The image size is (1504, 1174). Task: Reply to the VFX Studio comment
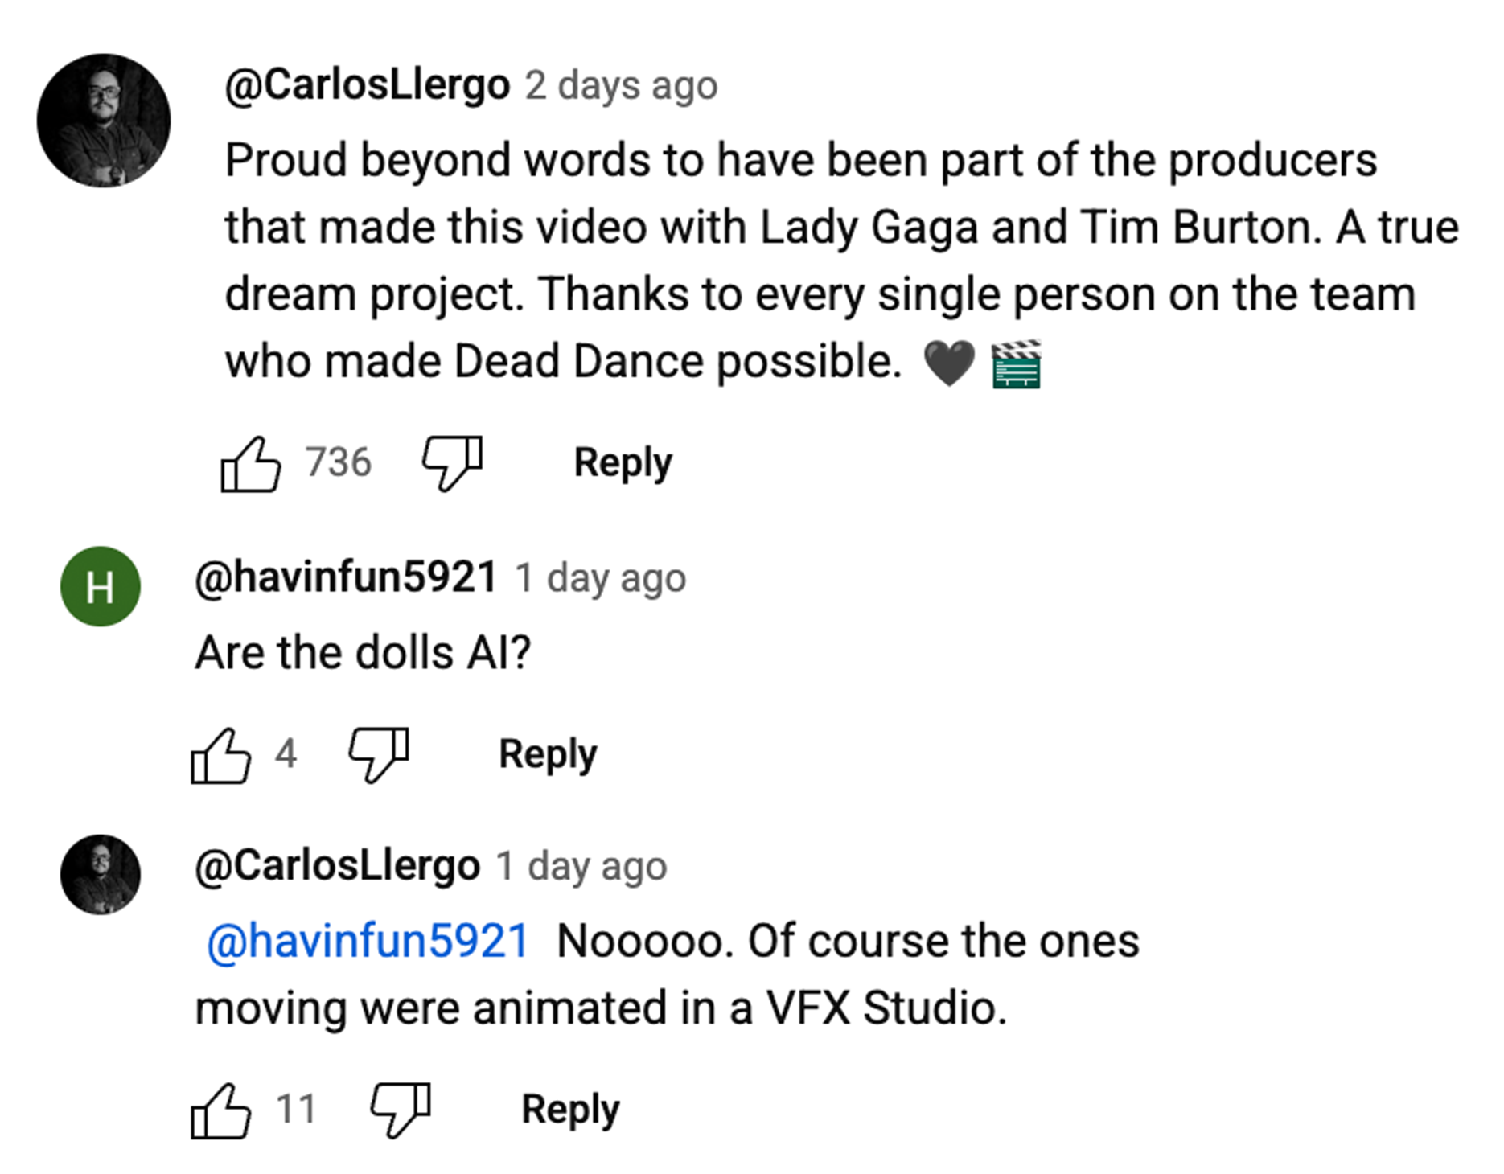(570, 1110)
